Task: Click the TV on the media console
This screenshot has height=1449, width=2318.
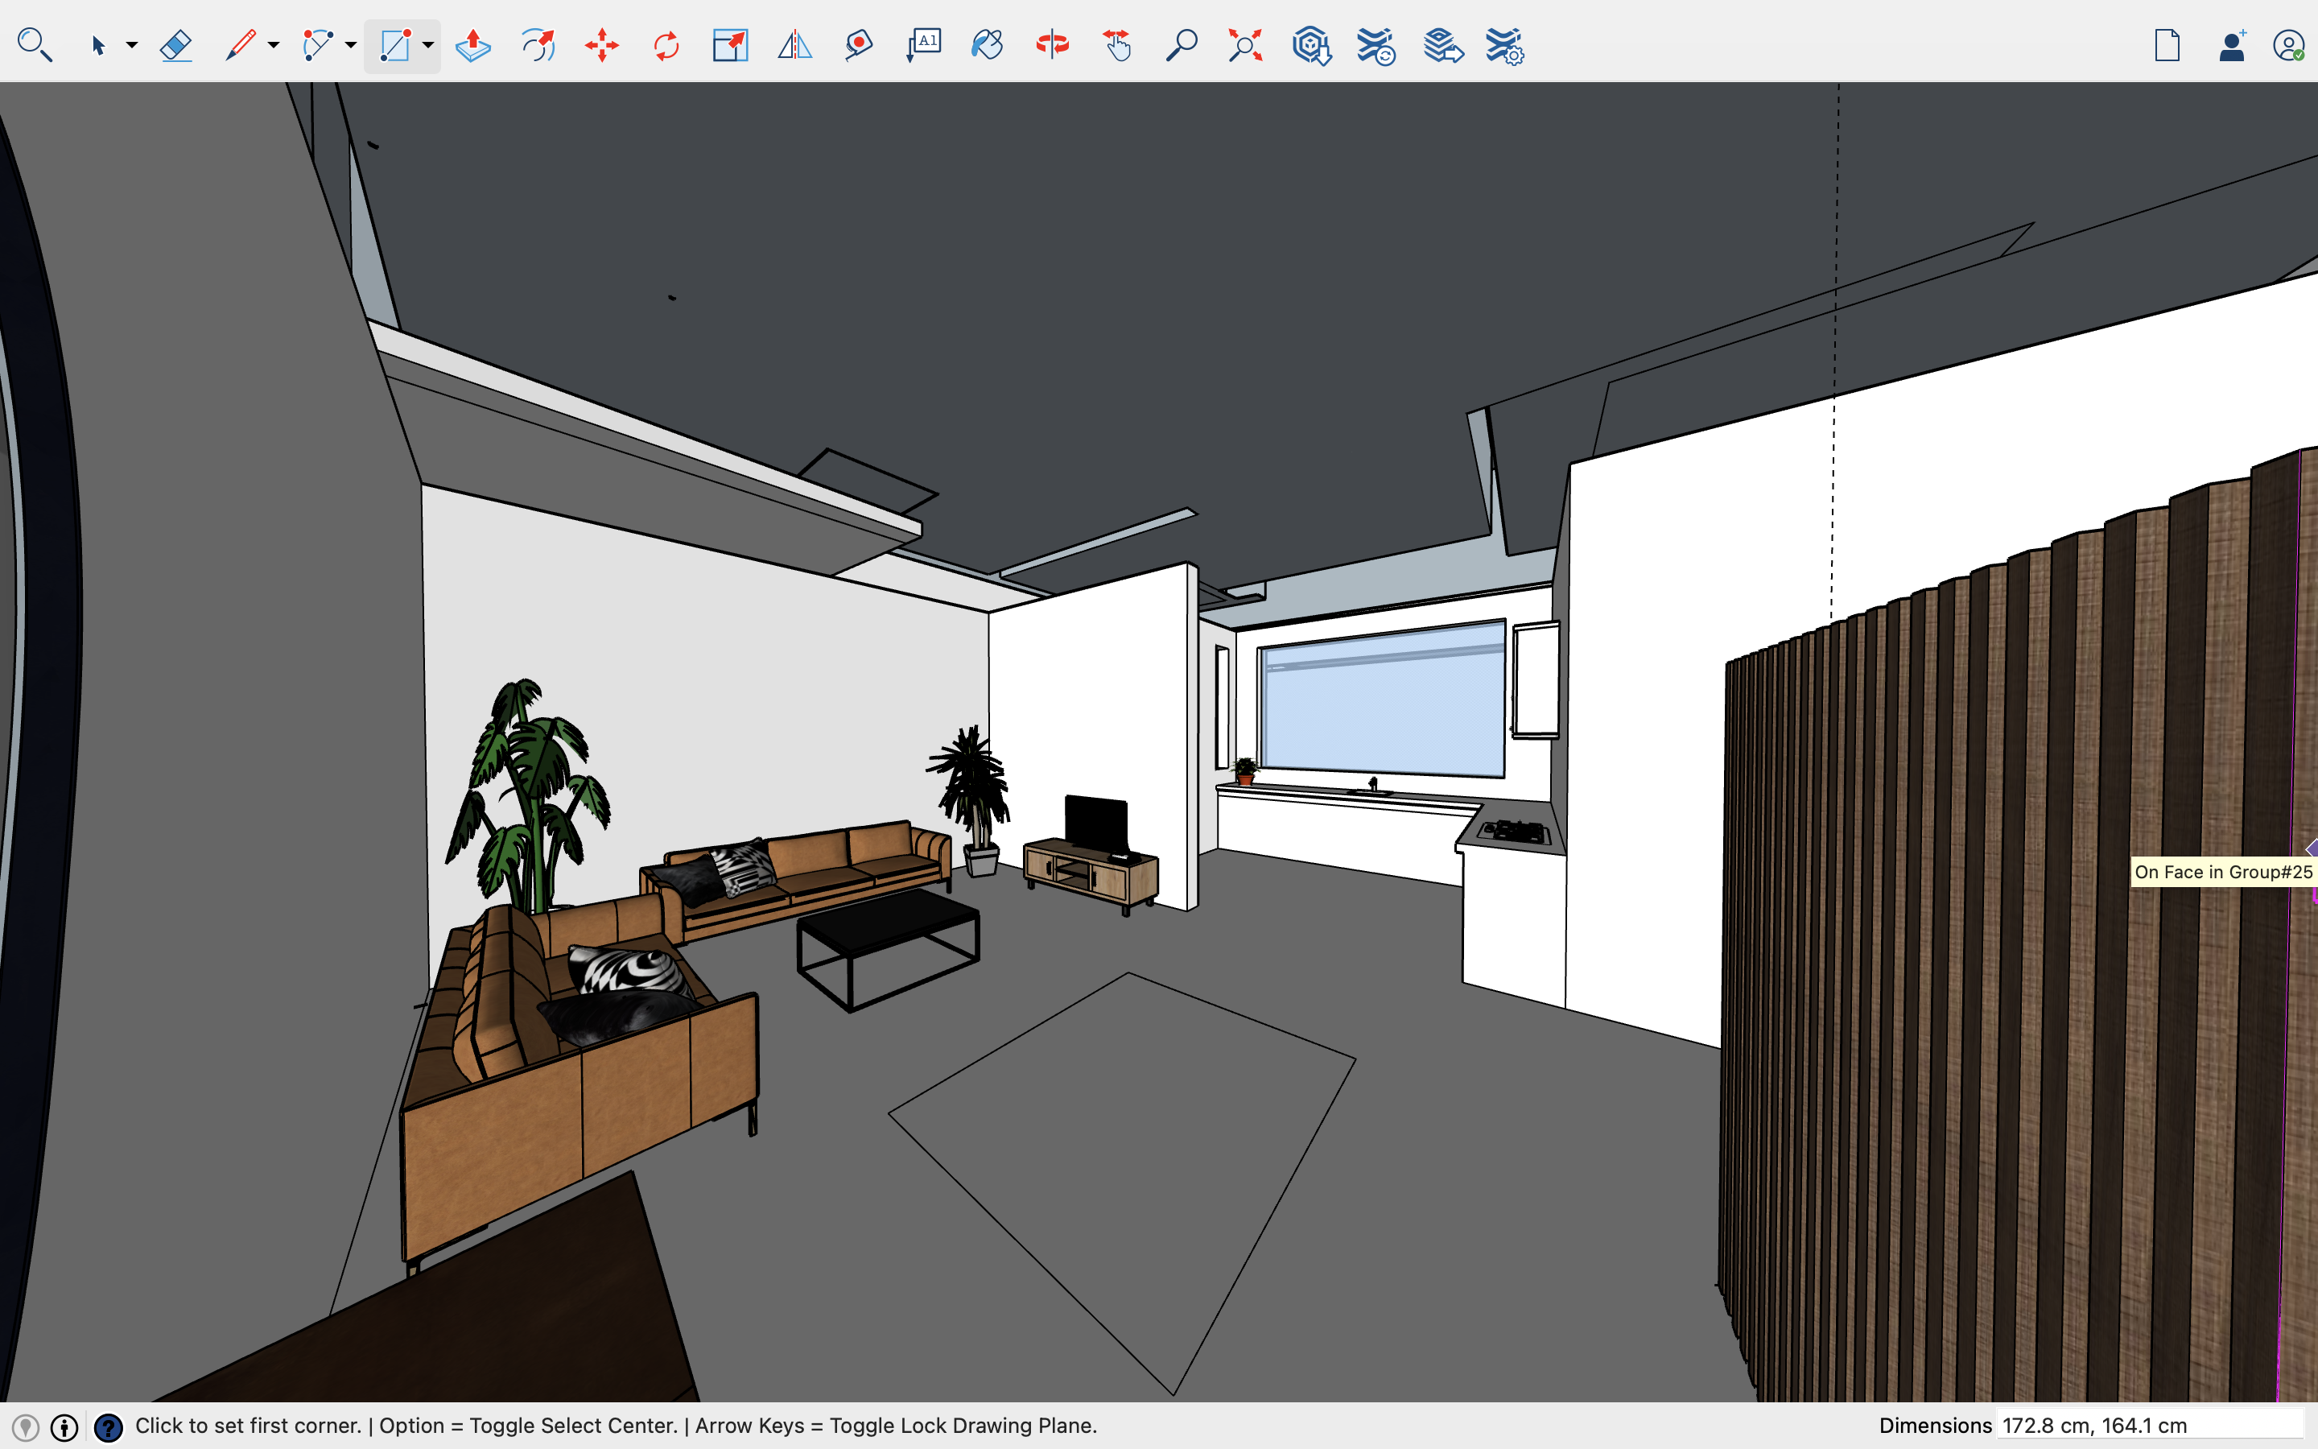Action: click(x=1097, y=824)
